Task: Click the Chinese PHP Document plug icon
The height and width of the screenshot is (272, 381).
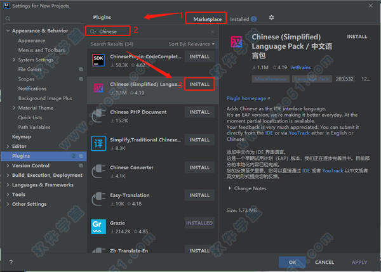Action: pos(98,115)
